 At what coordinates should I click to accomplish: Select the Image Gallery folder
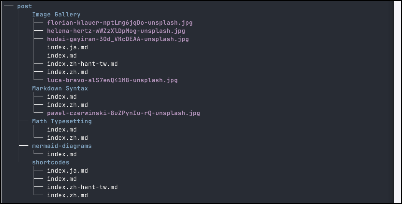pos(56,15)
